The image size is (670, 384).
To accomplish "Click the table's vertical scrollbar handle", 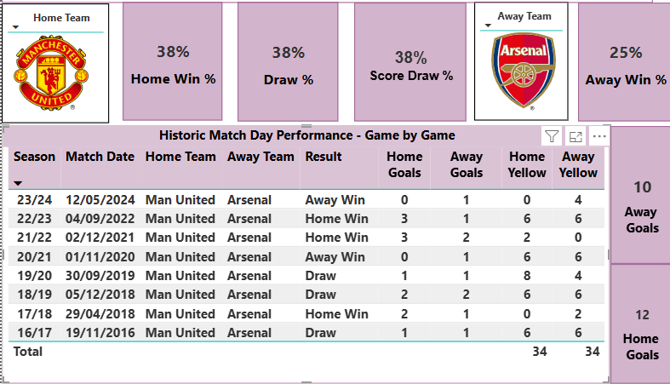I will coord(608,254).
